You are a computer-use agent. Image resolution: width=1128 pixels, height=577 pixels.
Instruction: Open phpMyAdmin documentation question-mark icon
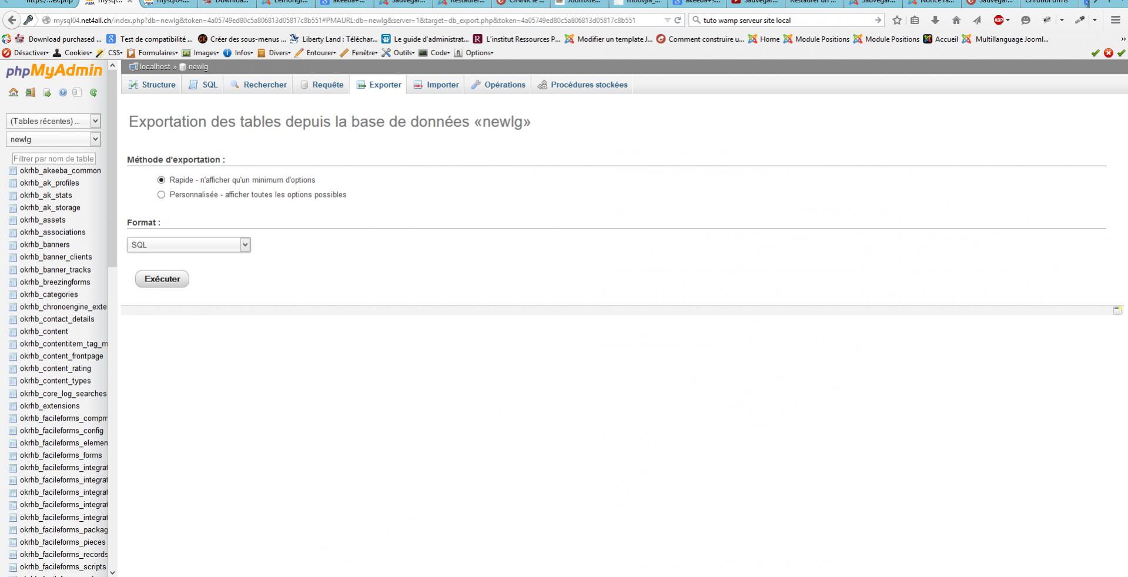click(62, 92)
